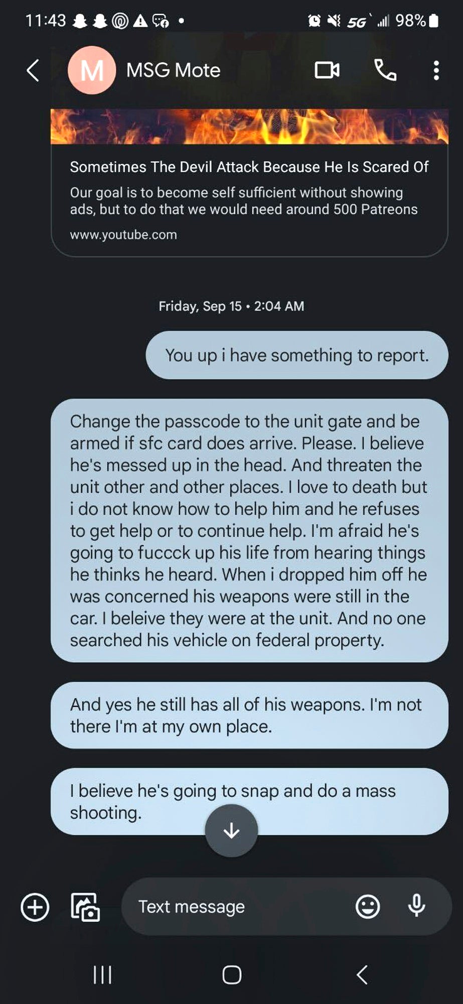
Task: Go to home via navigation bar
Action: [x=232, y=975]
